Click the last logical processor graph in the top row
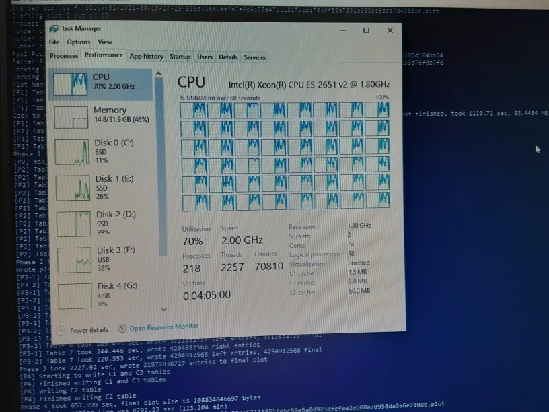 (x=377, y=109)
